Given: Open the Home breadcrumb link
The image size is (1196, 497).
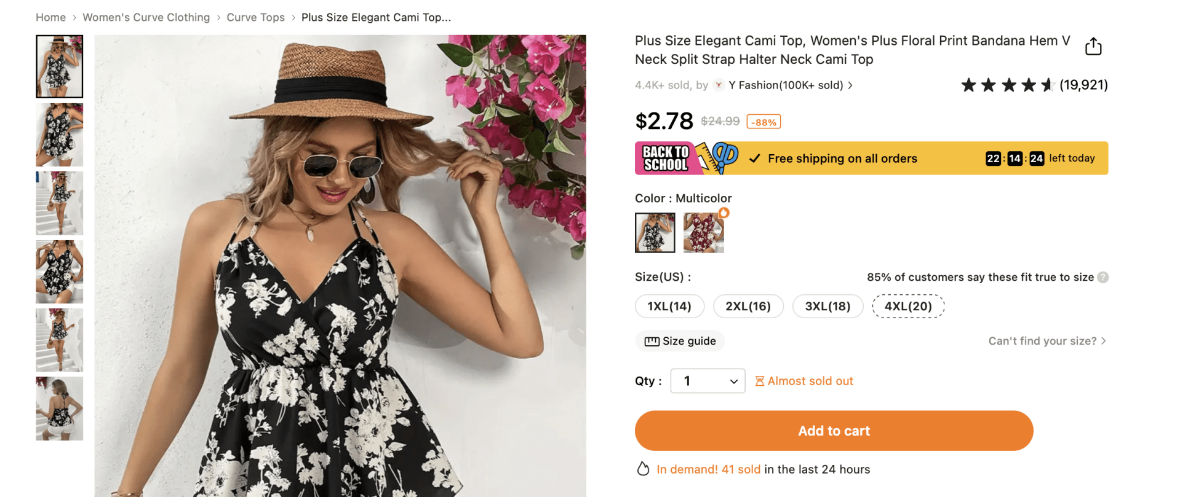Looking at the screenshot, I should 50,17.
